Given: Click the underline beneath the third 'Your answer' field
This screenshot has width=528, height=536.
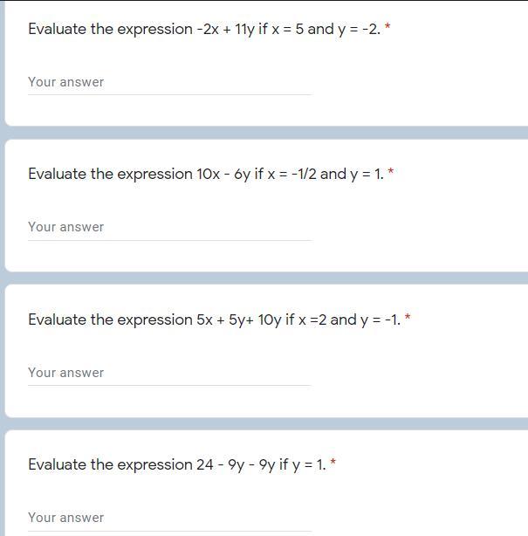Looking at the screenshot, I should point(170,386).
